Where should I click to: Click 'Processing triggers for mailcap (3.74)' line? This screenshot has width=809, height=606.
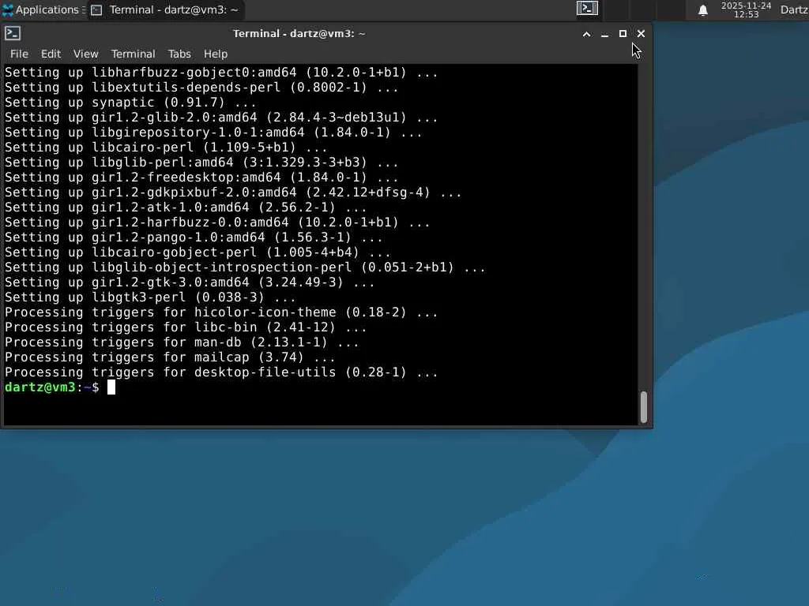170,357
